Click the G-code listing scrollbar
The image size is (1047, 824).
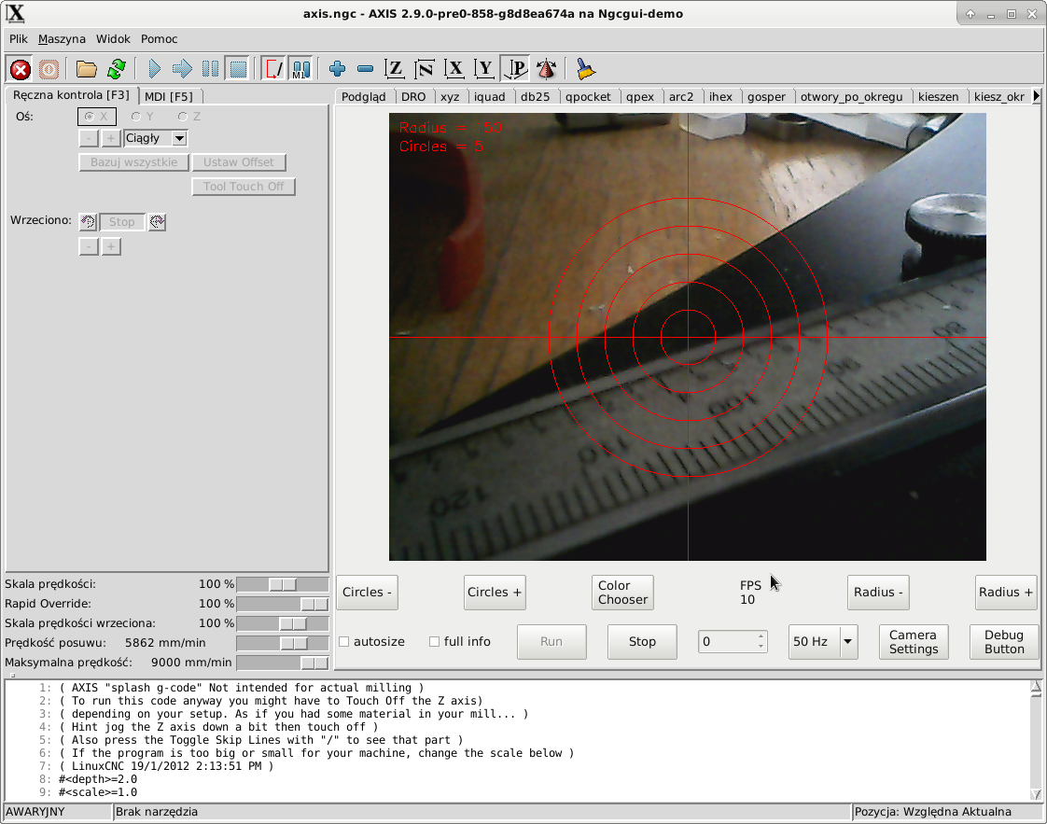(1036, 740)
